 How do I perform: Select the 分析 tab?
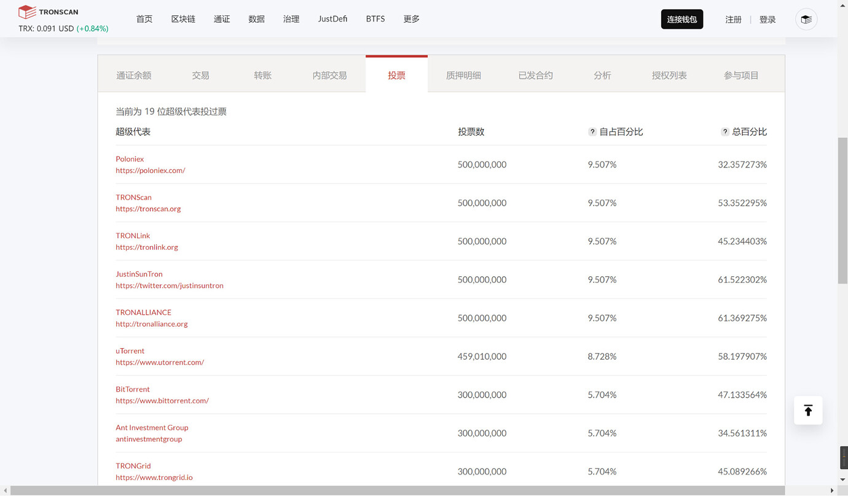602,75
